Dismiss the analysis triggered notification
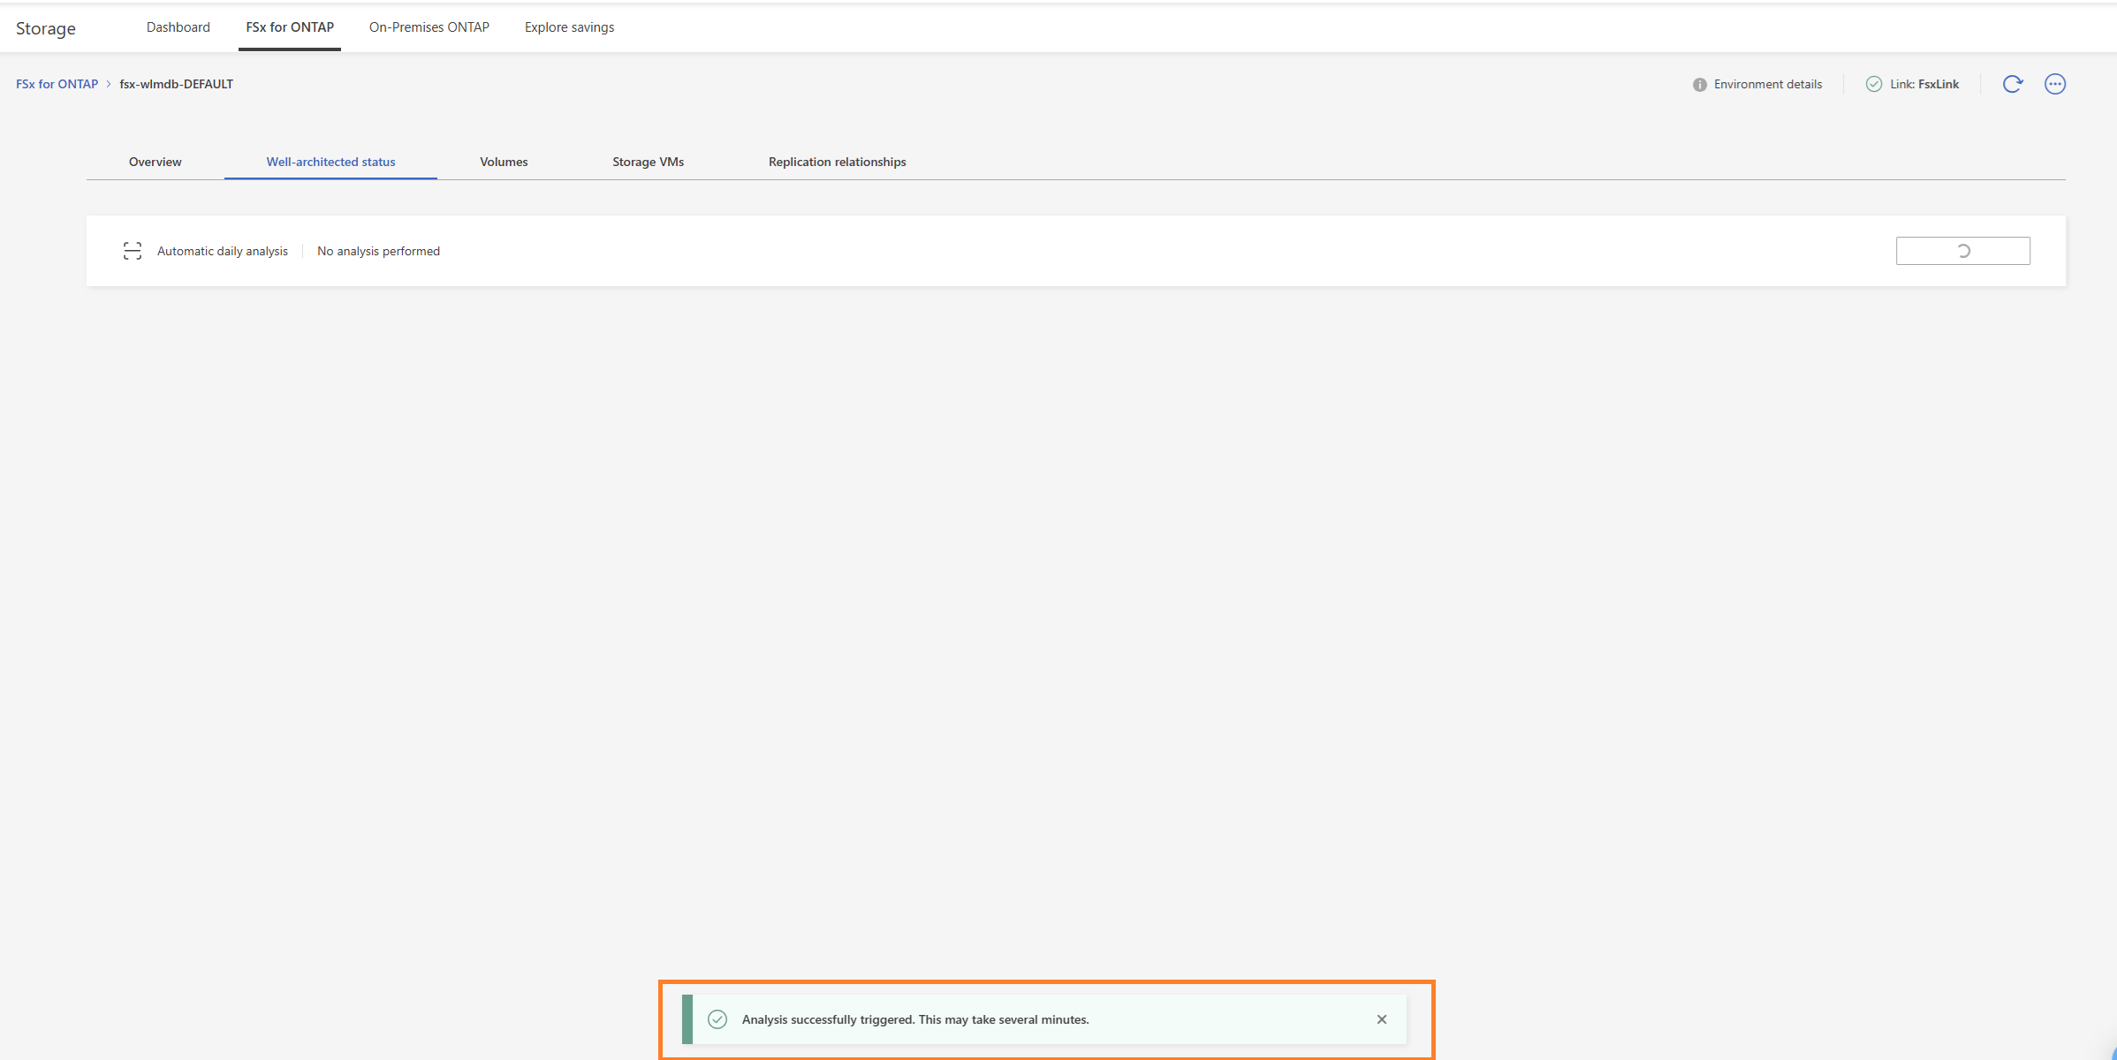 (1382, 1019)
